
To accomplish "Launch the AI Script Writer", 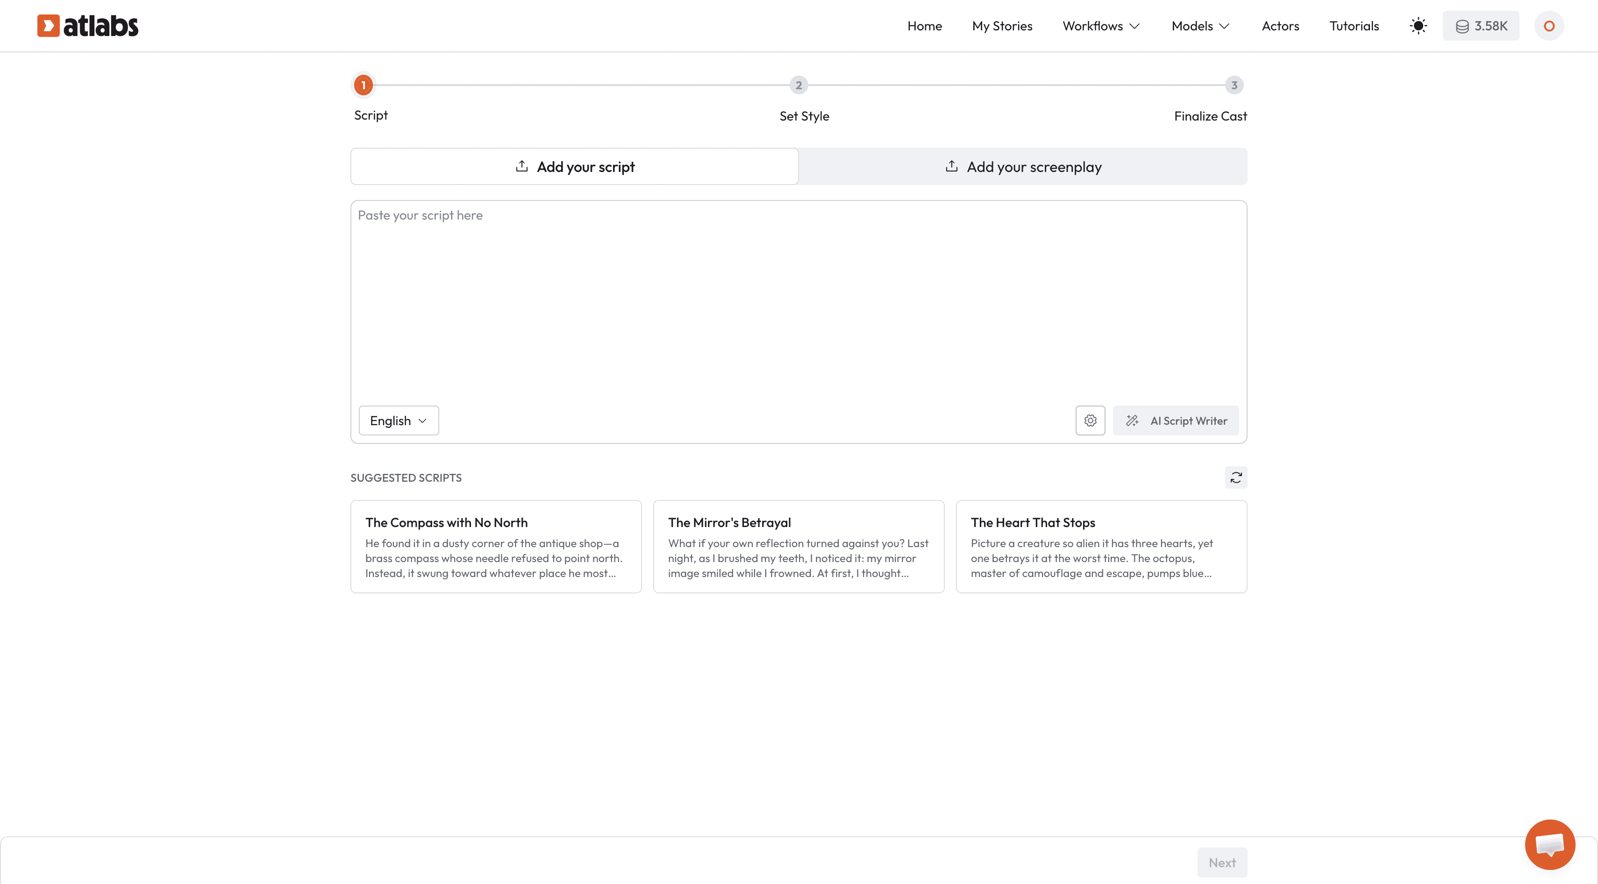I will pos(1176,421).
